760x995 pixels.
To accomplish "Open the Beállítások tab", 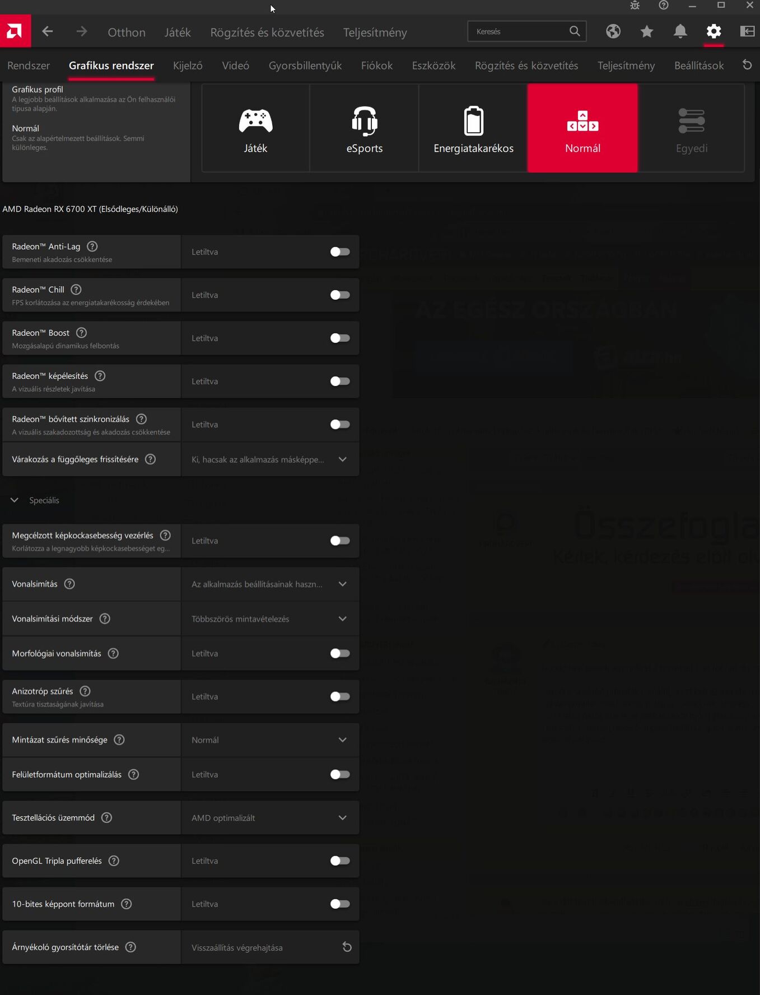I will (x=699, y=66).
